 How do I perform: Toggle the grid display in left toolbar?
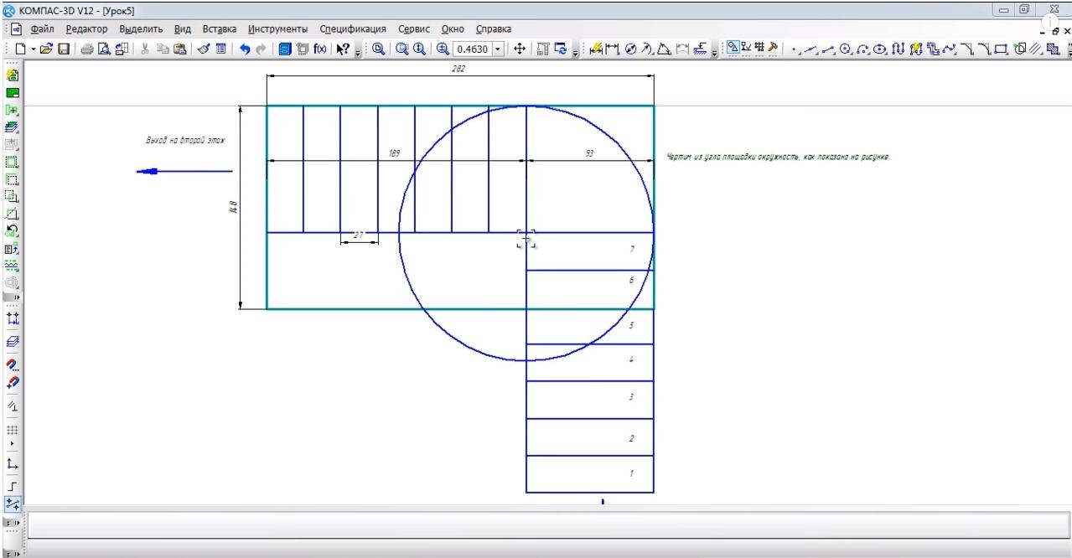(12, 429)
